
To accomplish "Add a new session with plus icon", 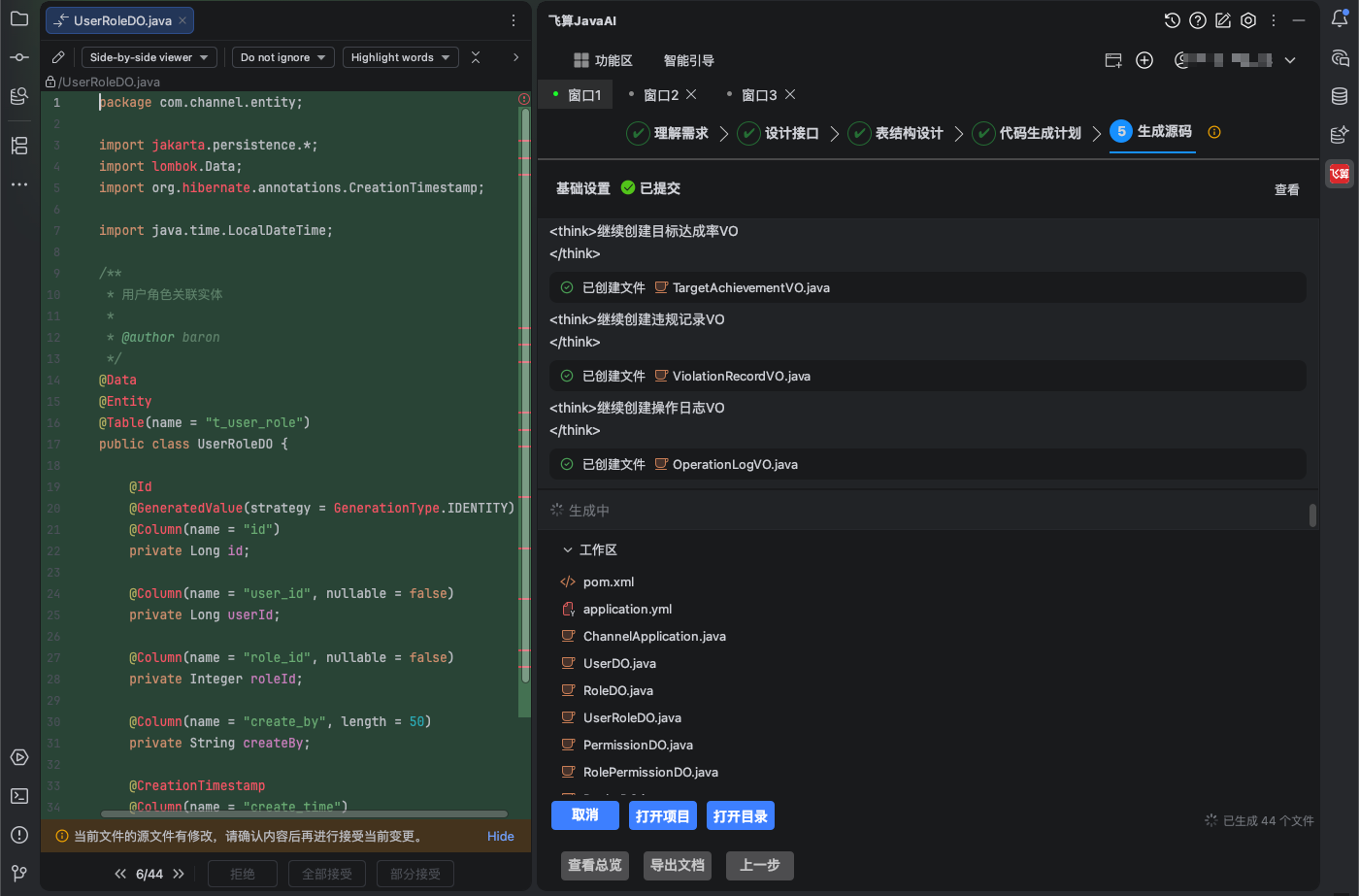I will 1144,60.
